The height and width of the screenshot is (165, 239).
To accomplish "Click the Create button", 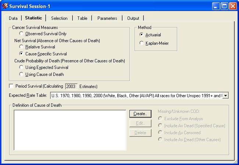I will pyautogui.click(x=140, y=114).
